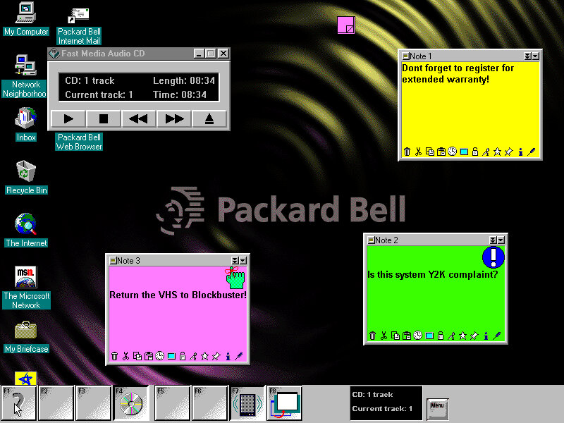
Task: Click the trash icon in Note 1
Action: coord(407,152)
